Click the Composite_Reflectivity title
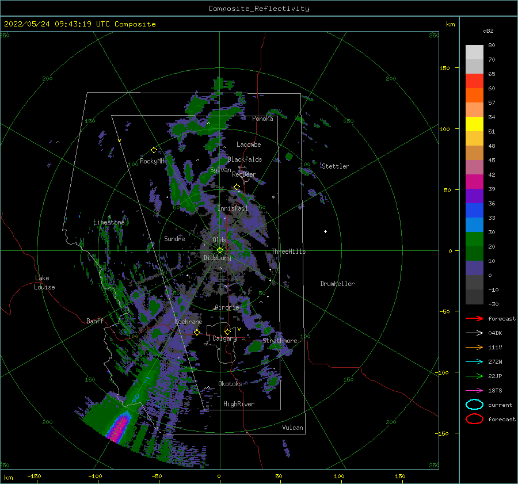The height and width of the screenshot is (484, 518). tap(259, 9)
